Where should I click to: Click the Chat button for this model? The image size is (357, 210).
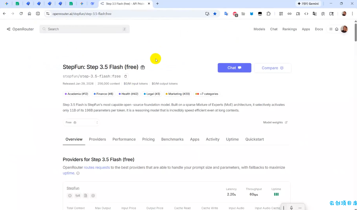click(234, 68)
